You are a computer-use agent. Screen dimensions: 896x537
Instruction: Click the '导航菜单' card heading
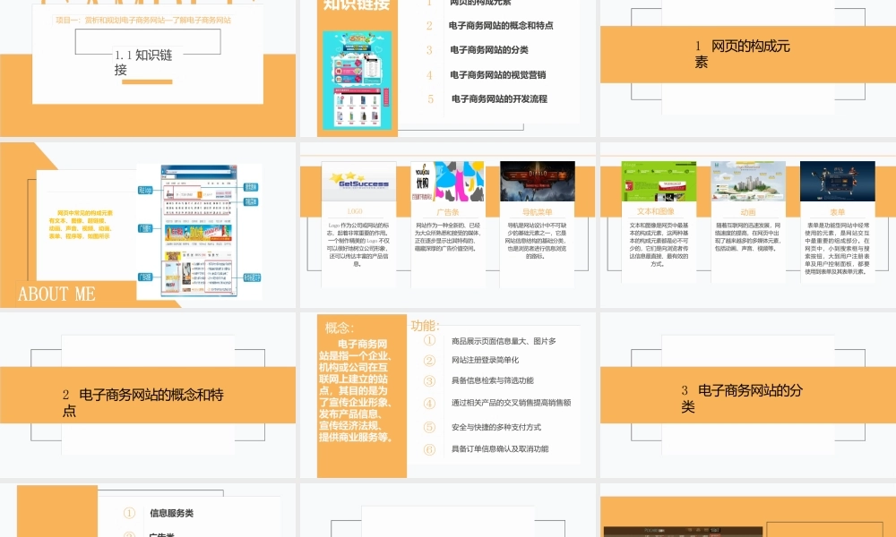pyautogui.click(x=537, y=212)
